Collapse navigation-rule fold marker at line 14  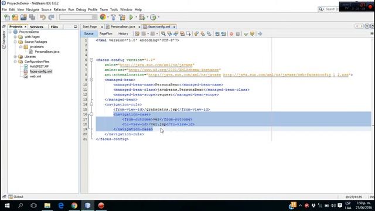[x=91, y=104]
